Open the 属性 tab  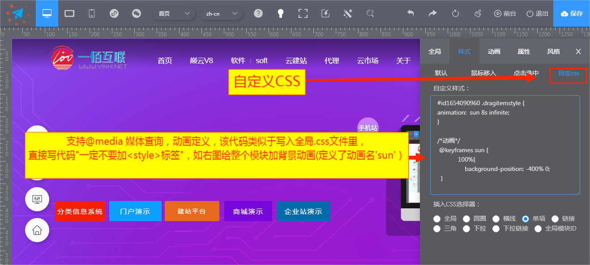coord(524,51)
